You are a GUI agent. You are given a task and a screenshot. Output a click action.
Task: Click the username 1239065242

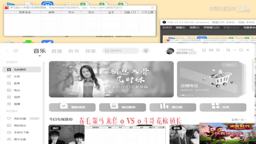coord(185,50)
